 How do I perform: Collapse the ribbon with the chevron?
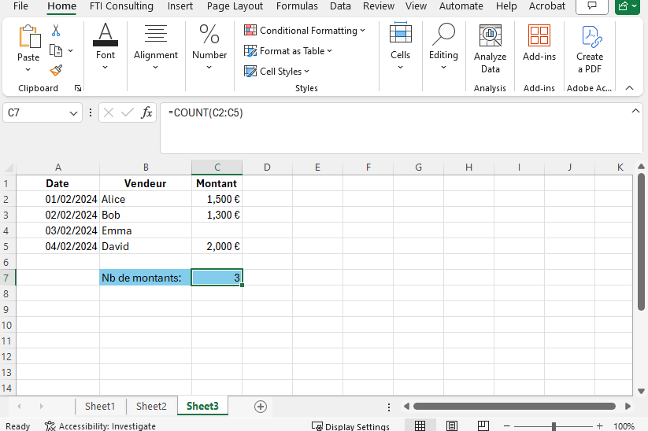[629, 88]
